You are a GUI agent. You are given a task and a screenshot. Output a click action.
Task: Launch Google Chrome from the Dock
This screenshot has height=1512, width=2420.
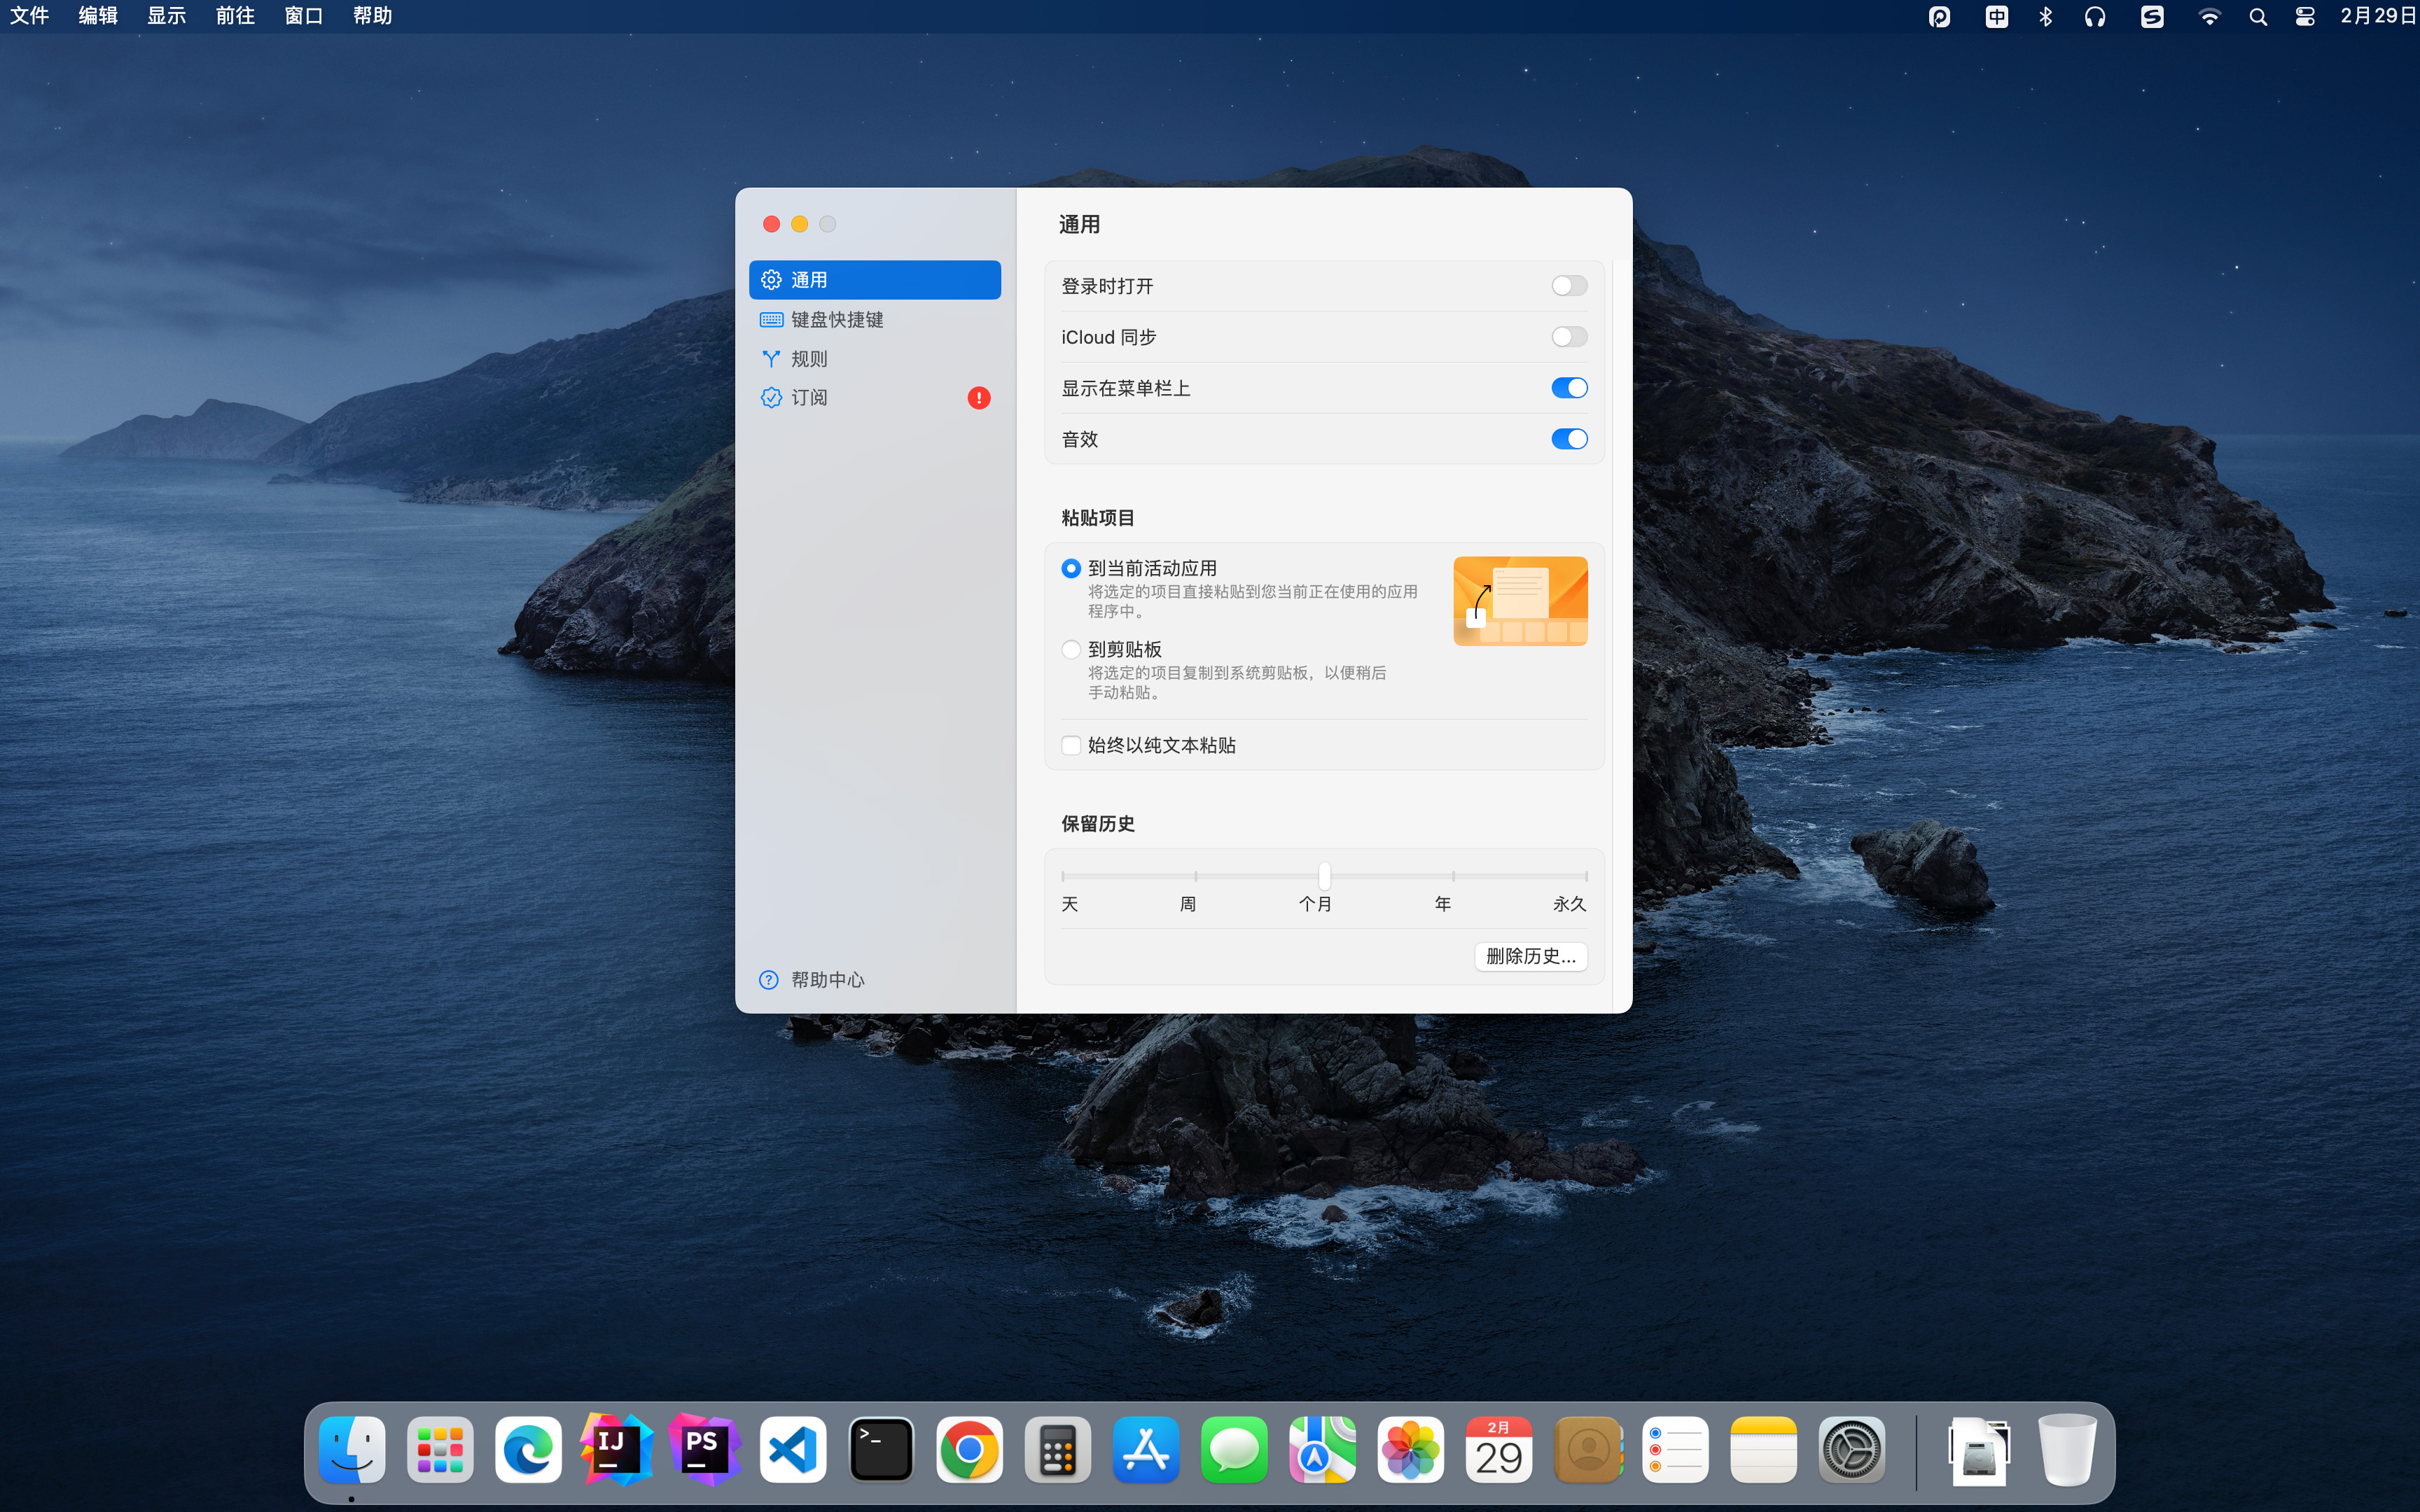[969, 1449]
